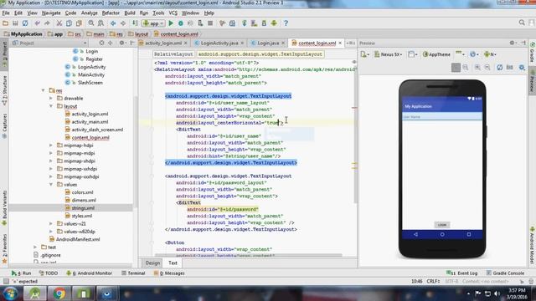Image resolution: width=536 pixels, height=301 pixels.
Task: Switch to the Design tab
Action: (x=152, y=263)
